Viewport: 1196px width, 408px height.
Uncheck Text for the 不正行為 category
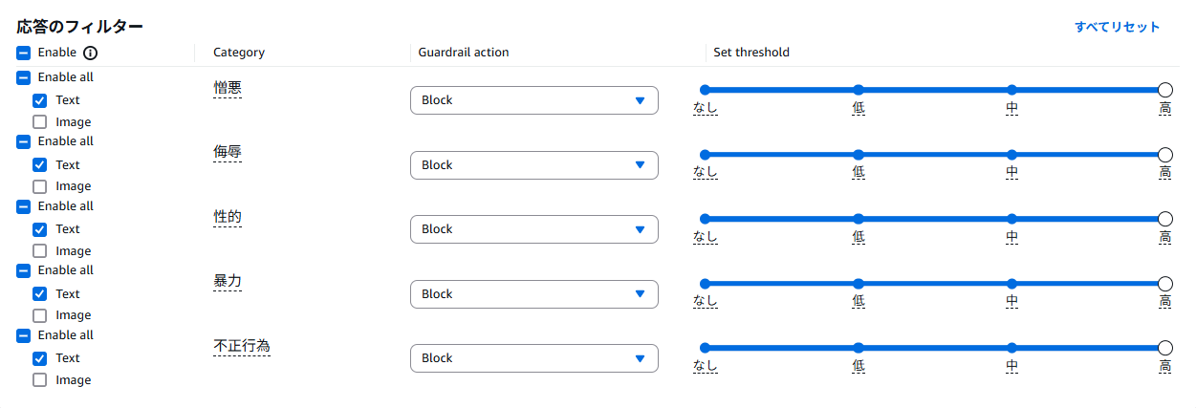pos(40,358)
